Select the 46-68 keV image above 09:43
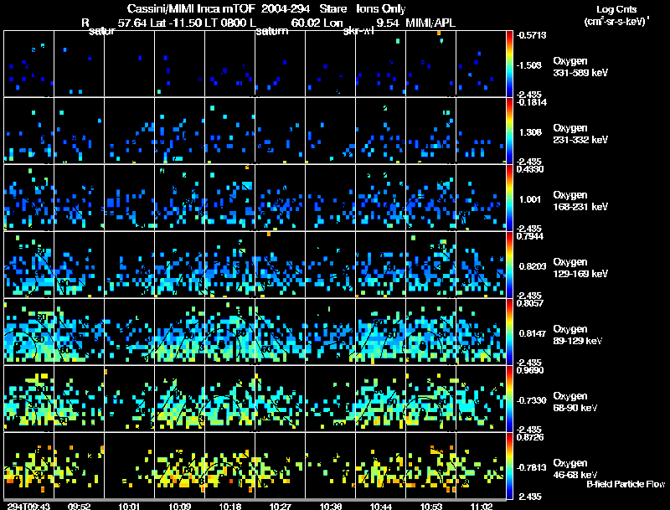Viewport: 670px width, 510px height. point(29,466)
